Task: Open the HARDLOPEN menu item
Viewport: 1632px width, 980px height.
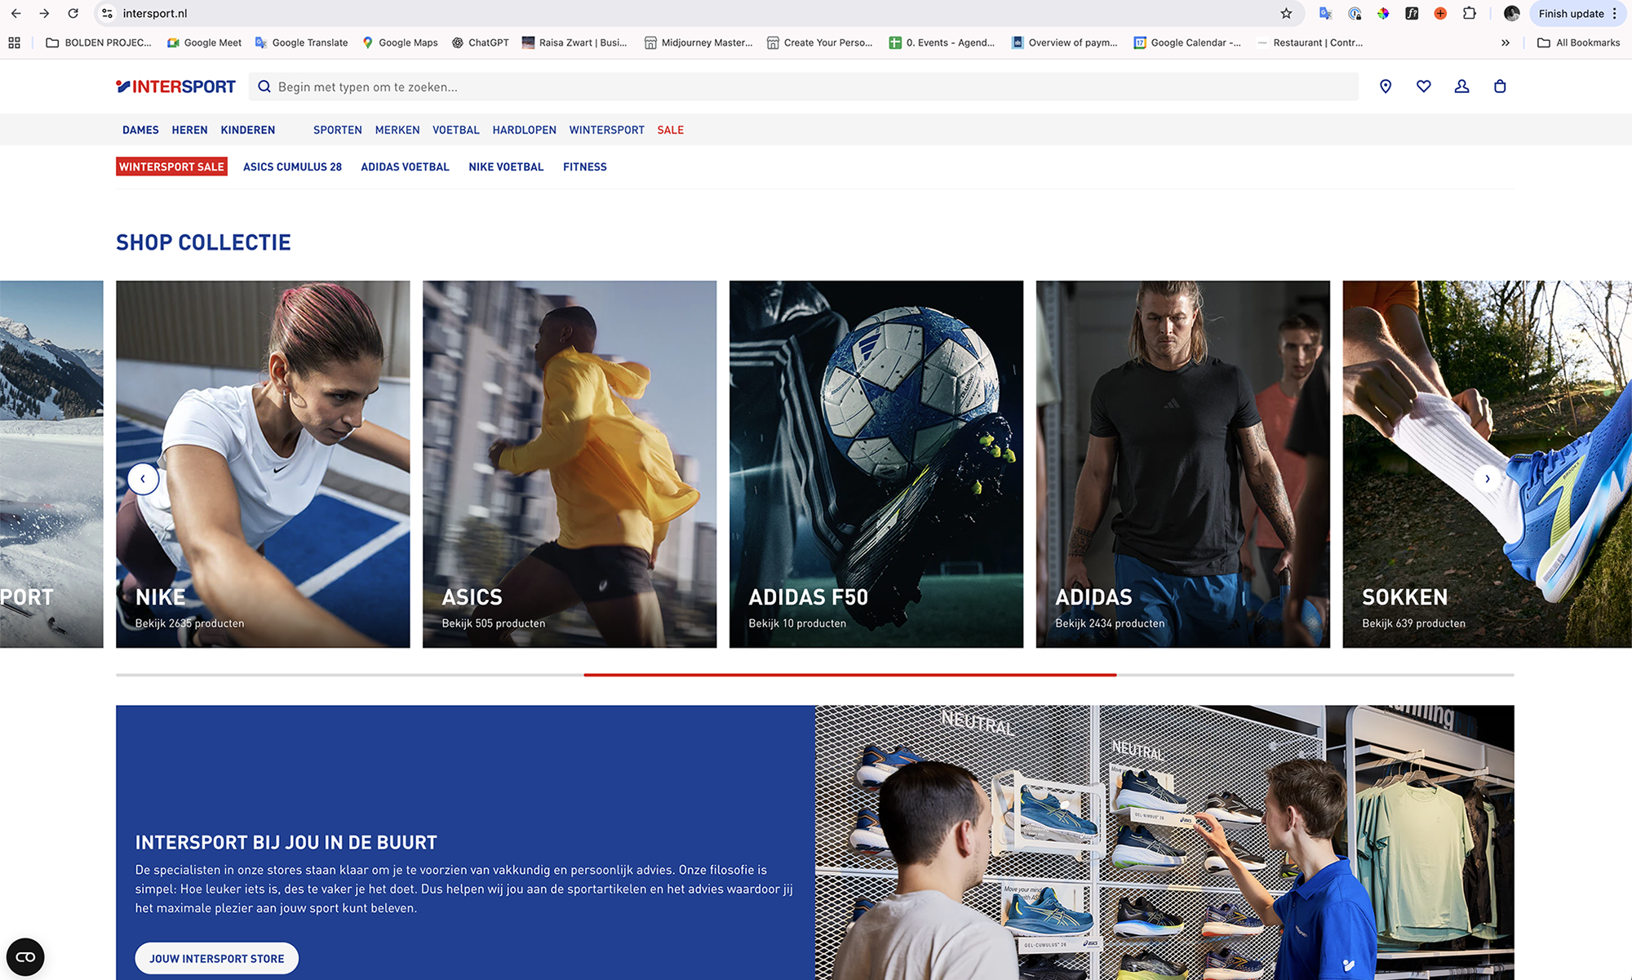Action: pos(524,130)
